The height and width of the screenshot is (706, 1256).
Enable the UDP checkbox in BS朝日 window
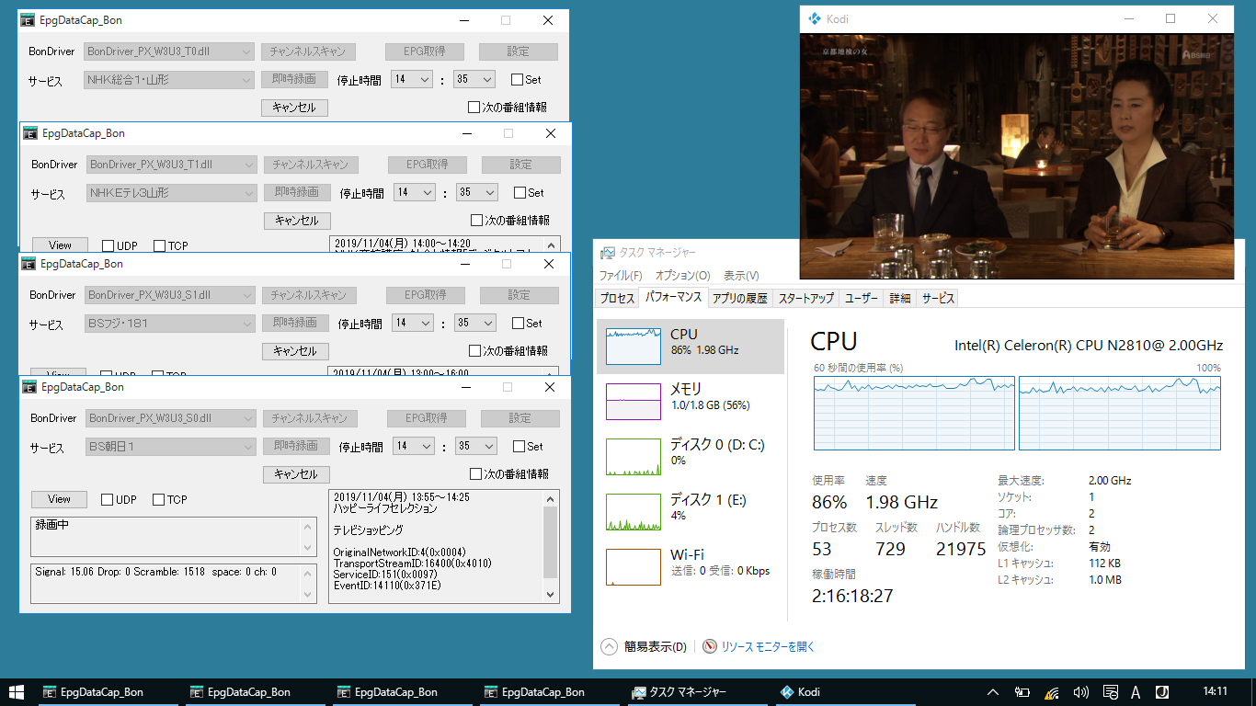[x=107, y=499]
